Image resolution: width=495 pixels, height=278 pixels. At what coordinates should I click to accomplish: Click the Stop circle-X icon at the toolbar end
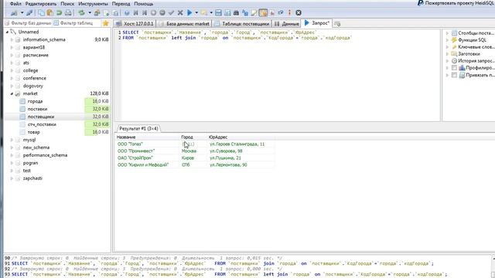pos(299,13)
